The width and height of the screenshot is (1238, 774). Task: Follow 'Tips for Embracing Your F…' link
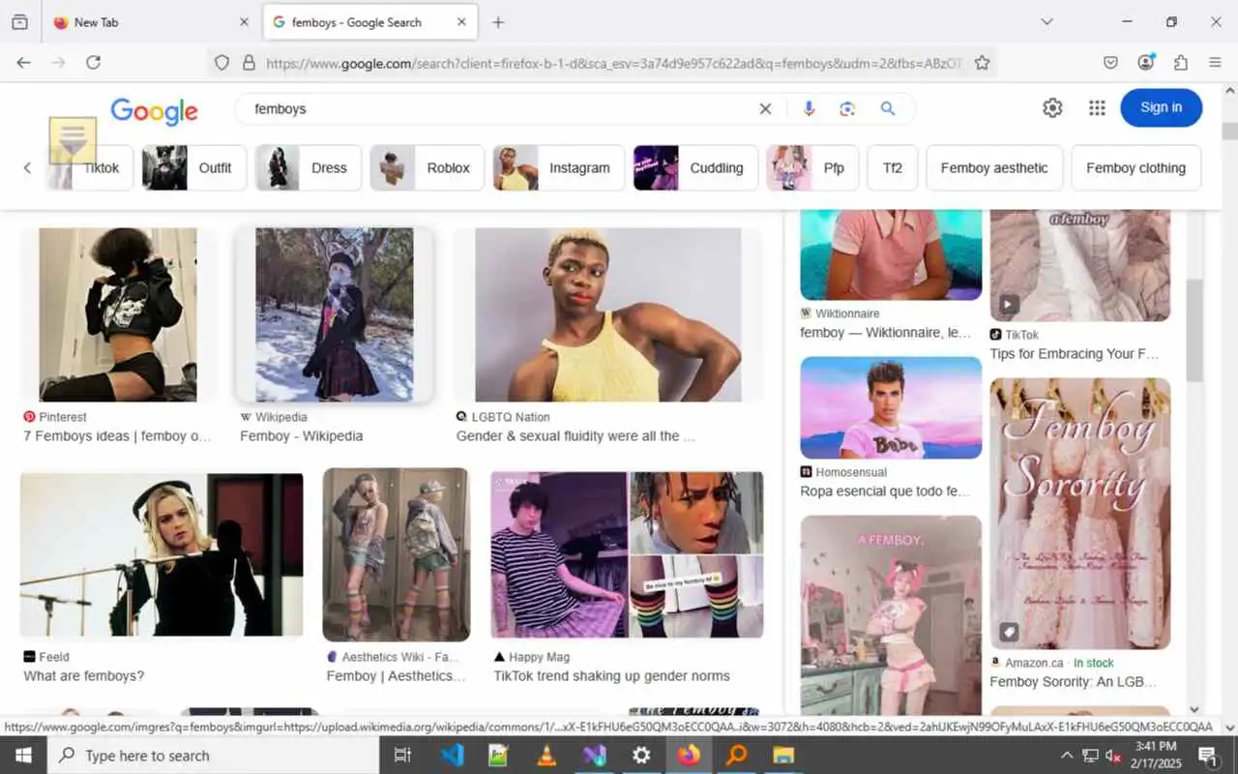point(1075,354)
